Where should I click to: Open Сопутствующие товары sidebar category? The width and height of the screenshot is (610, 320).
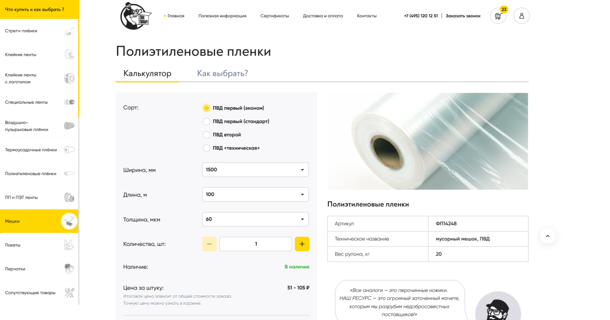pyautogui.click(x=39, y=293)
